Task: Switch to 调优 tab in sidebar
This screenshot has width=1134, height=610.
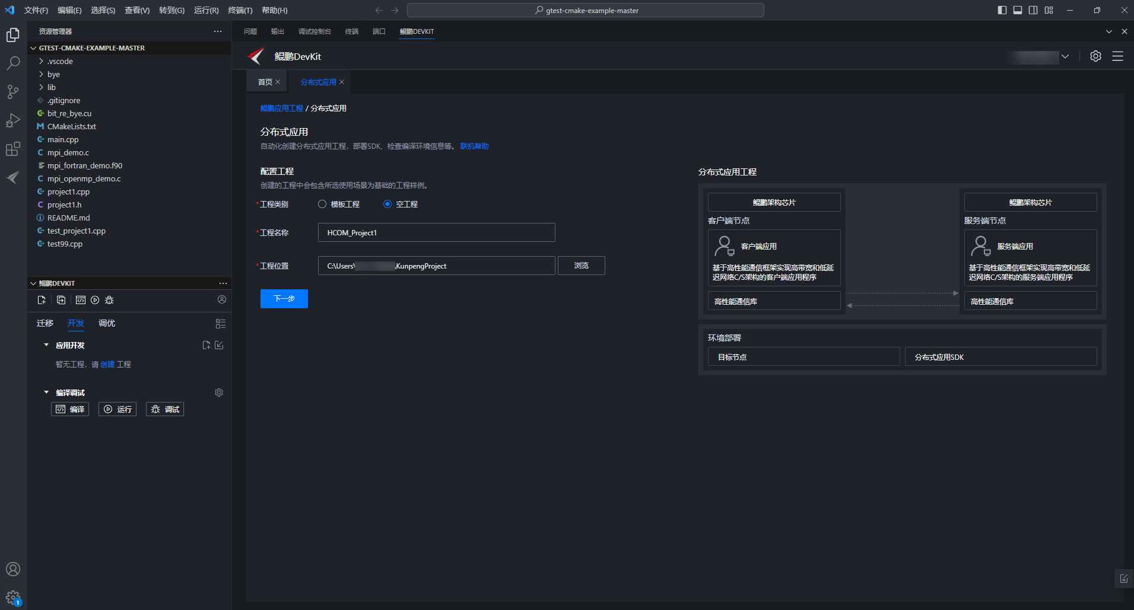Action: (x=107, y=323)
